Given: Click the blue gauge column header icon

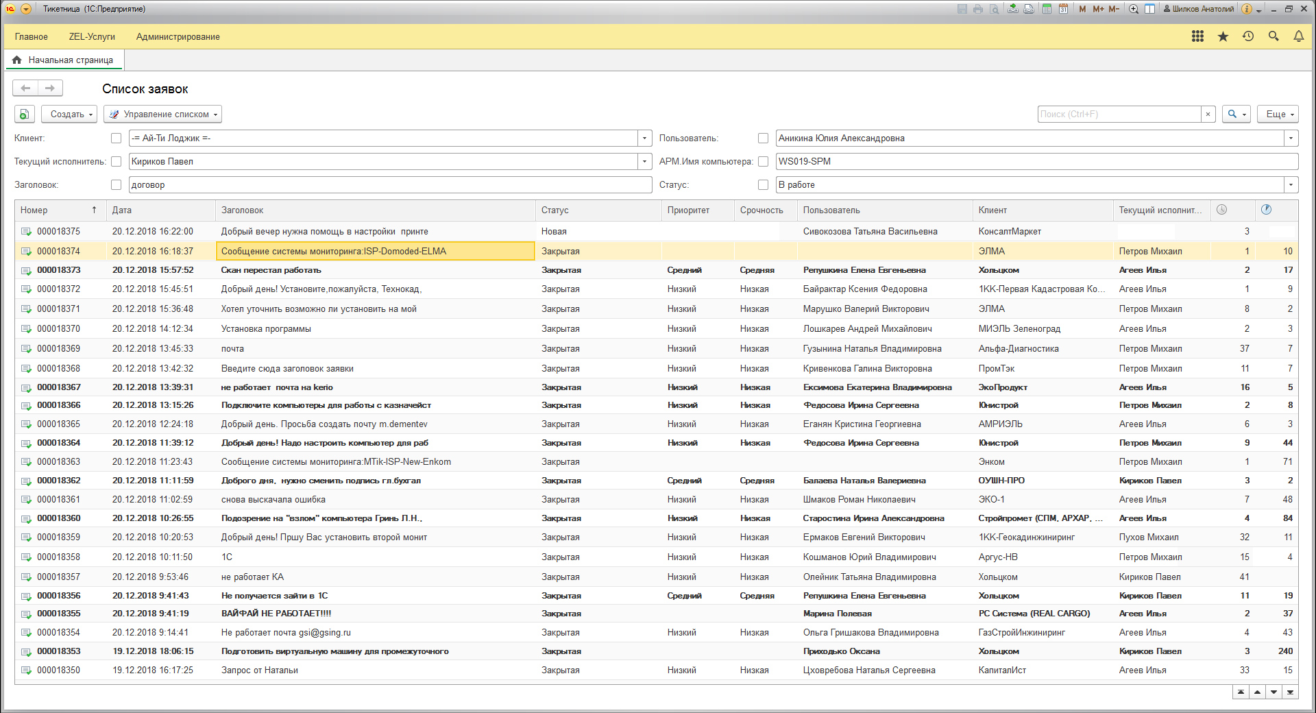Looking at the screenshot, I should [1266, 210].
